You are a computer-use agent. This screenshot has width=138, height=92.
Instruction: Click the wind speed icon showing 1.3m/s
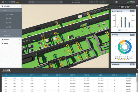(x=101, y=2)
